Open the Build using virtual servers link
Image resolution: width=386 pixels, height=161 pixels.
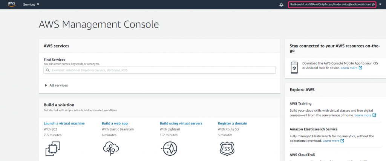(x=181, y=123)
